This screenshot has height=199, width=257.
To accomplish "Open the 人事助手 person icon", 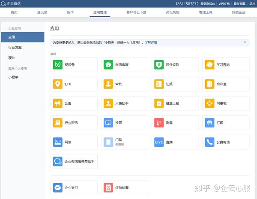I will coord(108,103).
